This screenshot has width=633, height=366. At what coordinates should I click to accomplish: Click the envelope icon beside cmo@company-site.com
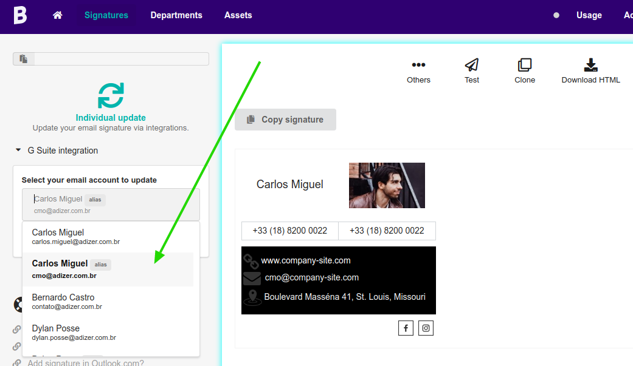click(252, 279)
